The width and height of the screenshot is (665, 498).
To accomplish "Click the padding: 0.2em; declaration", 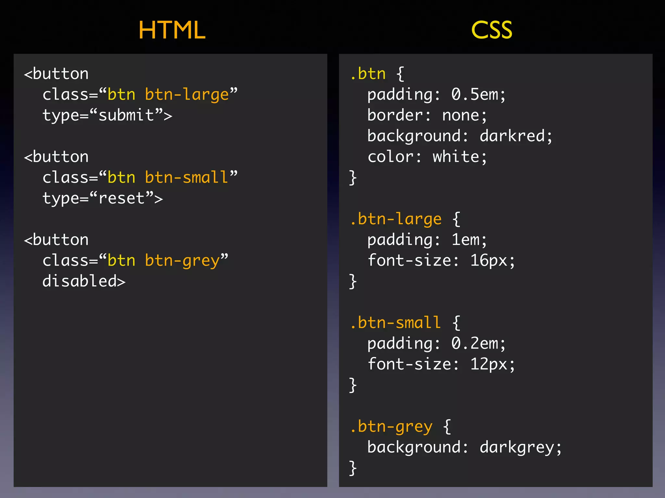I will 436,344.
